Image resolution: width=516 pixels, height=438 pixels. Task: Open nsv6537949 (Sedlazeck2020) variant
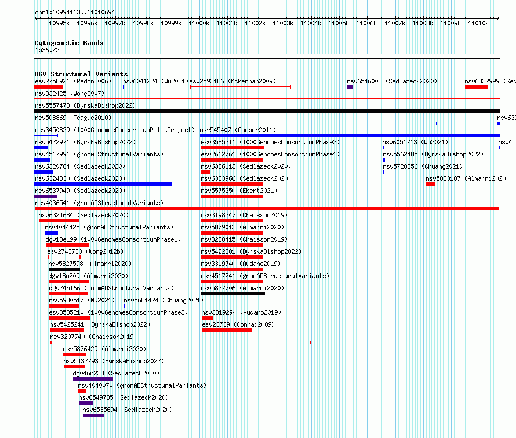pyautogui.click(x=80, y=191)
